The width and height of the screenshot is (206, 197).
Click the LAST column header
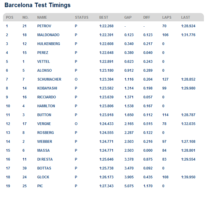coord(186,17)
